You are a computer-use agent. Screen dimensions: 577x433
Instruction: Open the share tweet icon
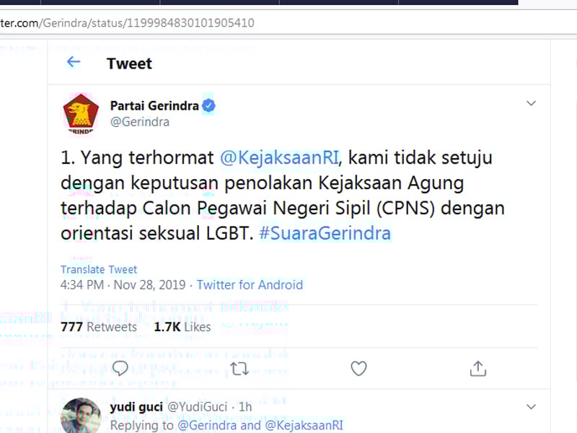(477, 368)
